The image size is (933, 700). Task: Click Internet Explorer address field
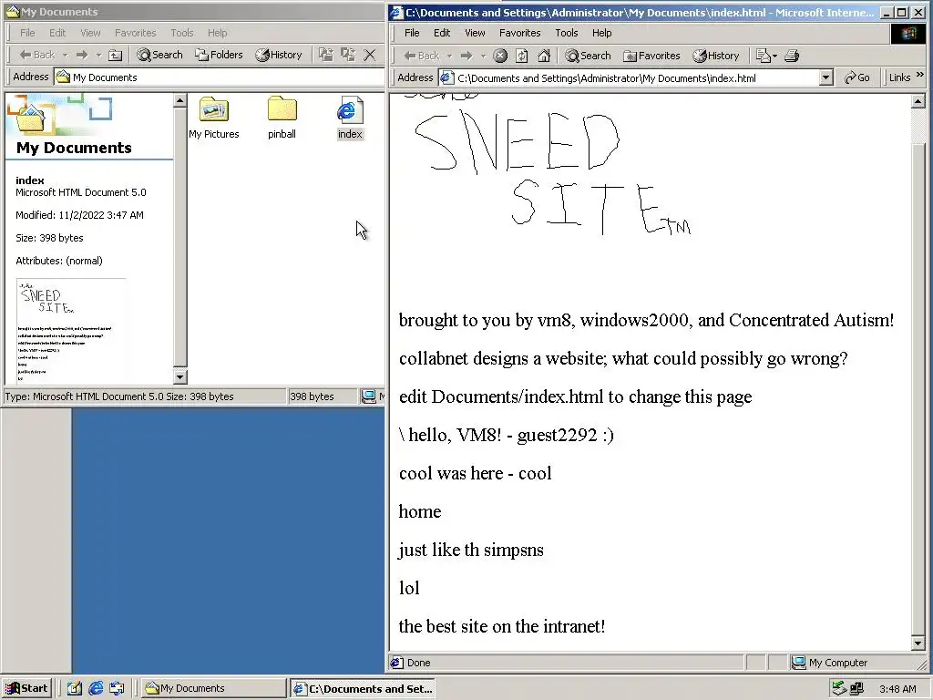pyautogui.click(x=635, y=78)
